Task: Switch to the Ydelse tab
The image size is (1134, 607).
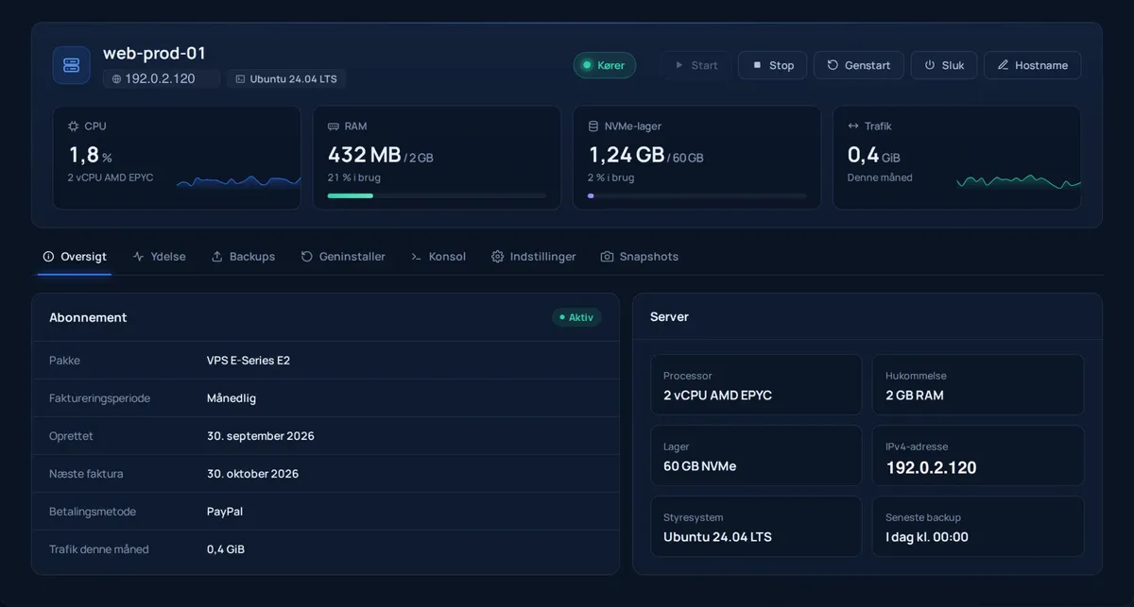Action: (x=160, y=257)
